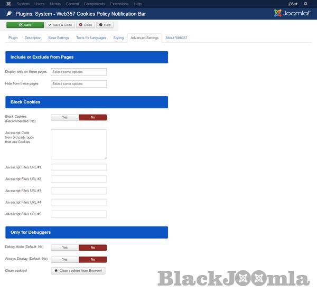Image resolution: width=317 pixels, height=294 pixels.
Task: Expand the Extensions menu
Action: click(x=119, y=4)
